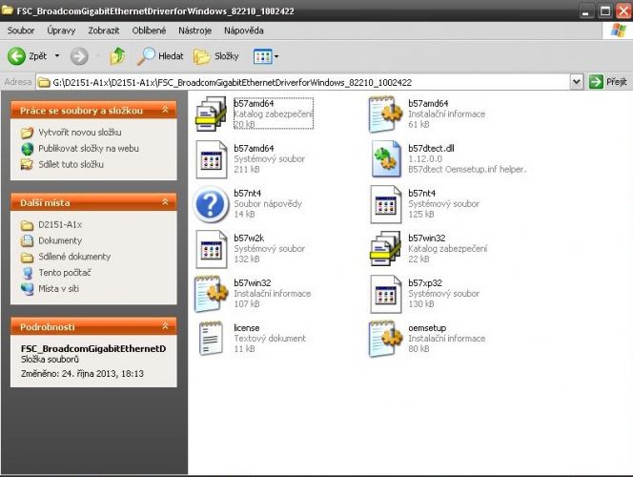Click the shared folder icon beside Sdílet tuto složku

[27, 164]
